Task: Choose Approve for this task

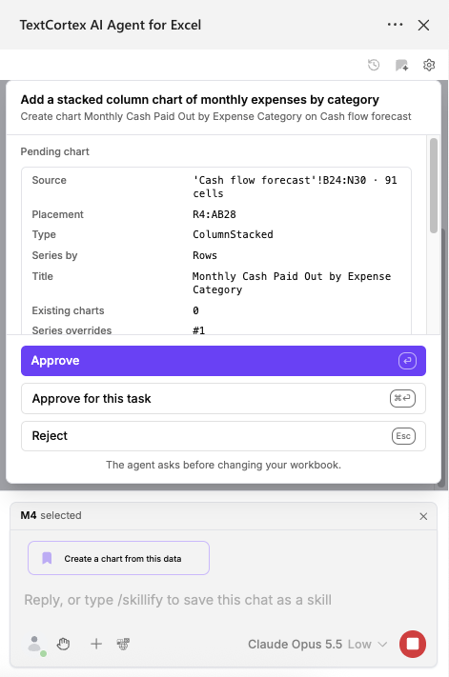Action: (x=223, y=399)
